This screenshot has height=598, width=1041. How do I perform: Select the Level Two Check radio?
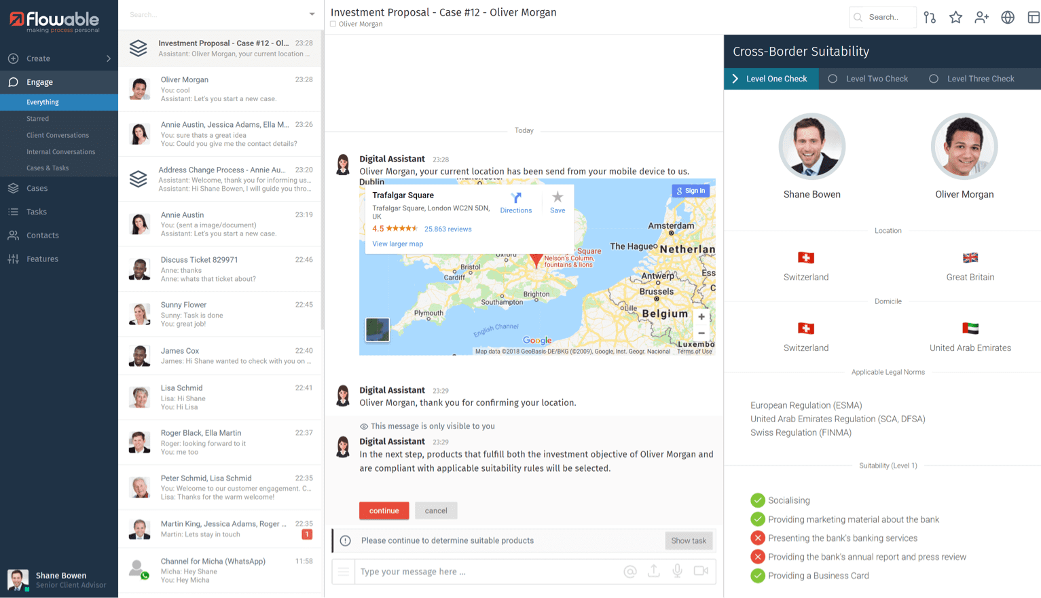click(833, 79)
